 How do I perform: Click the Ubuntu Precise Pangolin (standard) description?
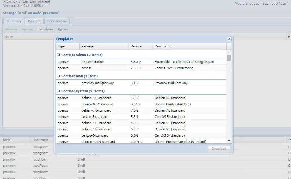[180, 142]
